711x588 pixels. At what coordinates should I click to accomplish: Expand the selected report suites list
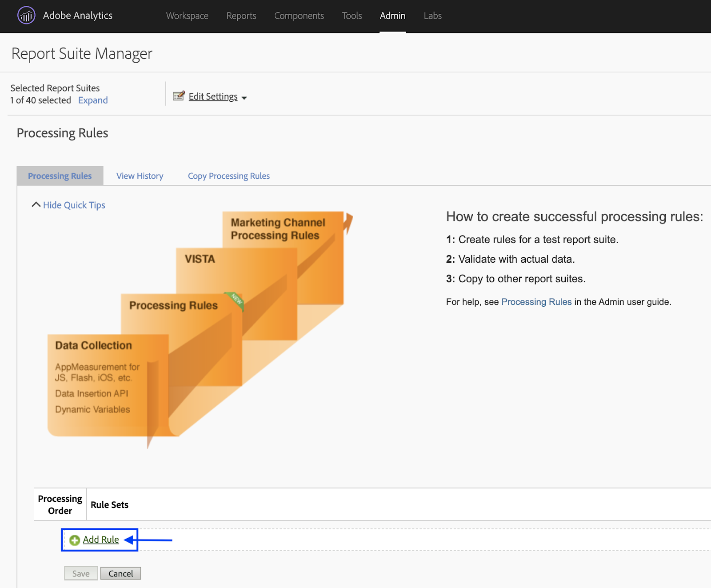click(93, 100)
